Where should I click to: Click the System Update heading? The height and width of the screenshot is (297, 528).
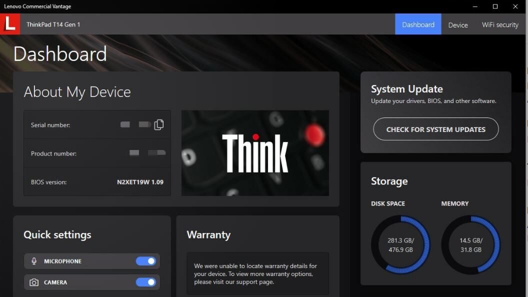click(407, 89)
